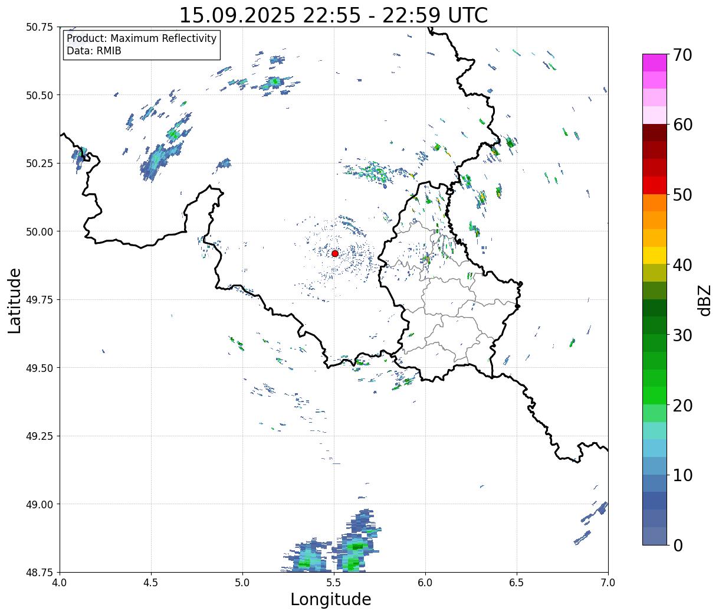
Task: Click the latitude tick label 49.50
Action: 40,368
